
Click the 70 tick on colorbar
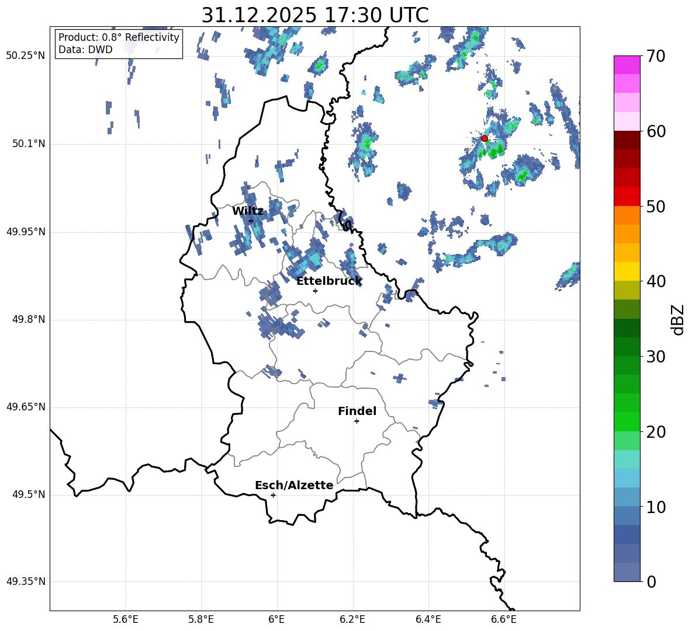[x=656, y=57]
